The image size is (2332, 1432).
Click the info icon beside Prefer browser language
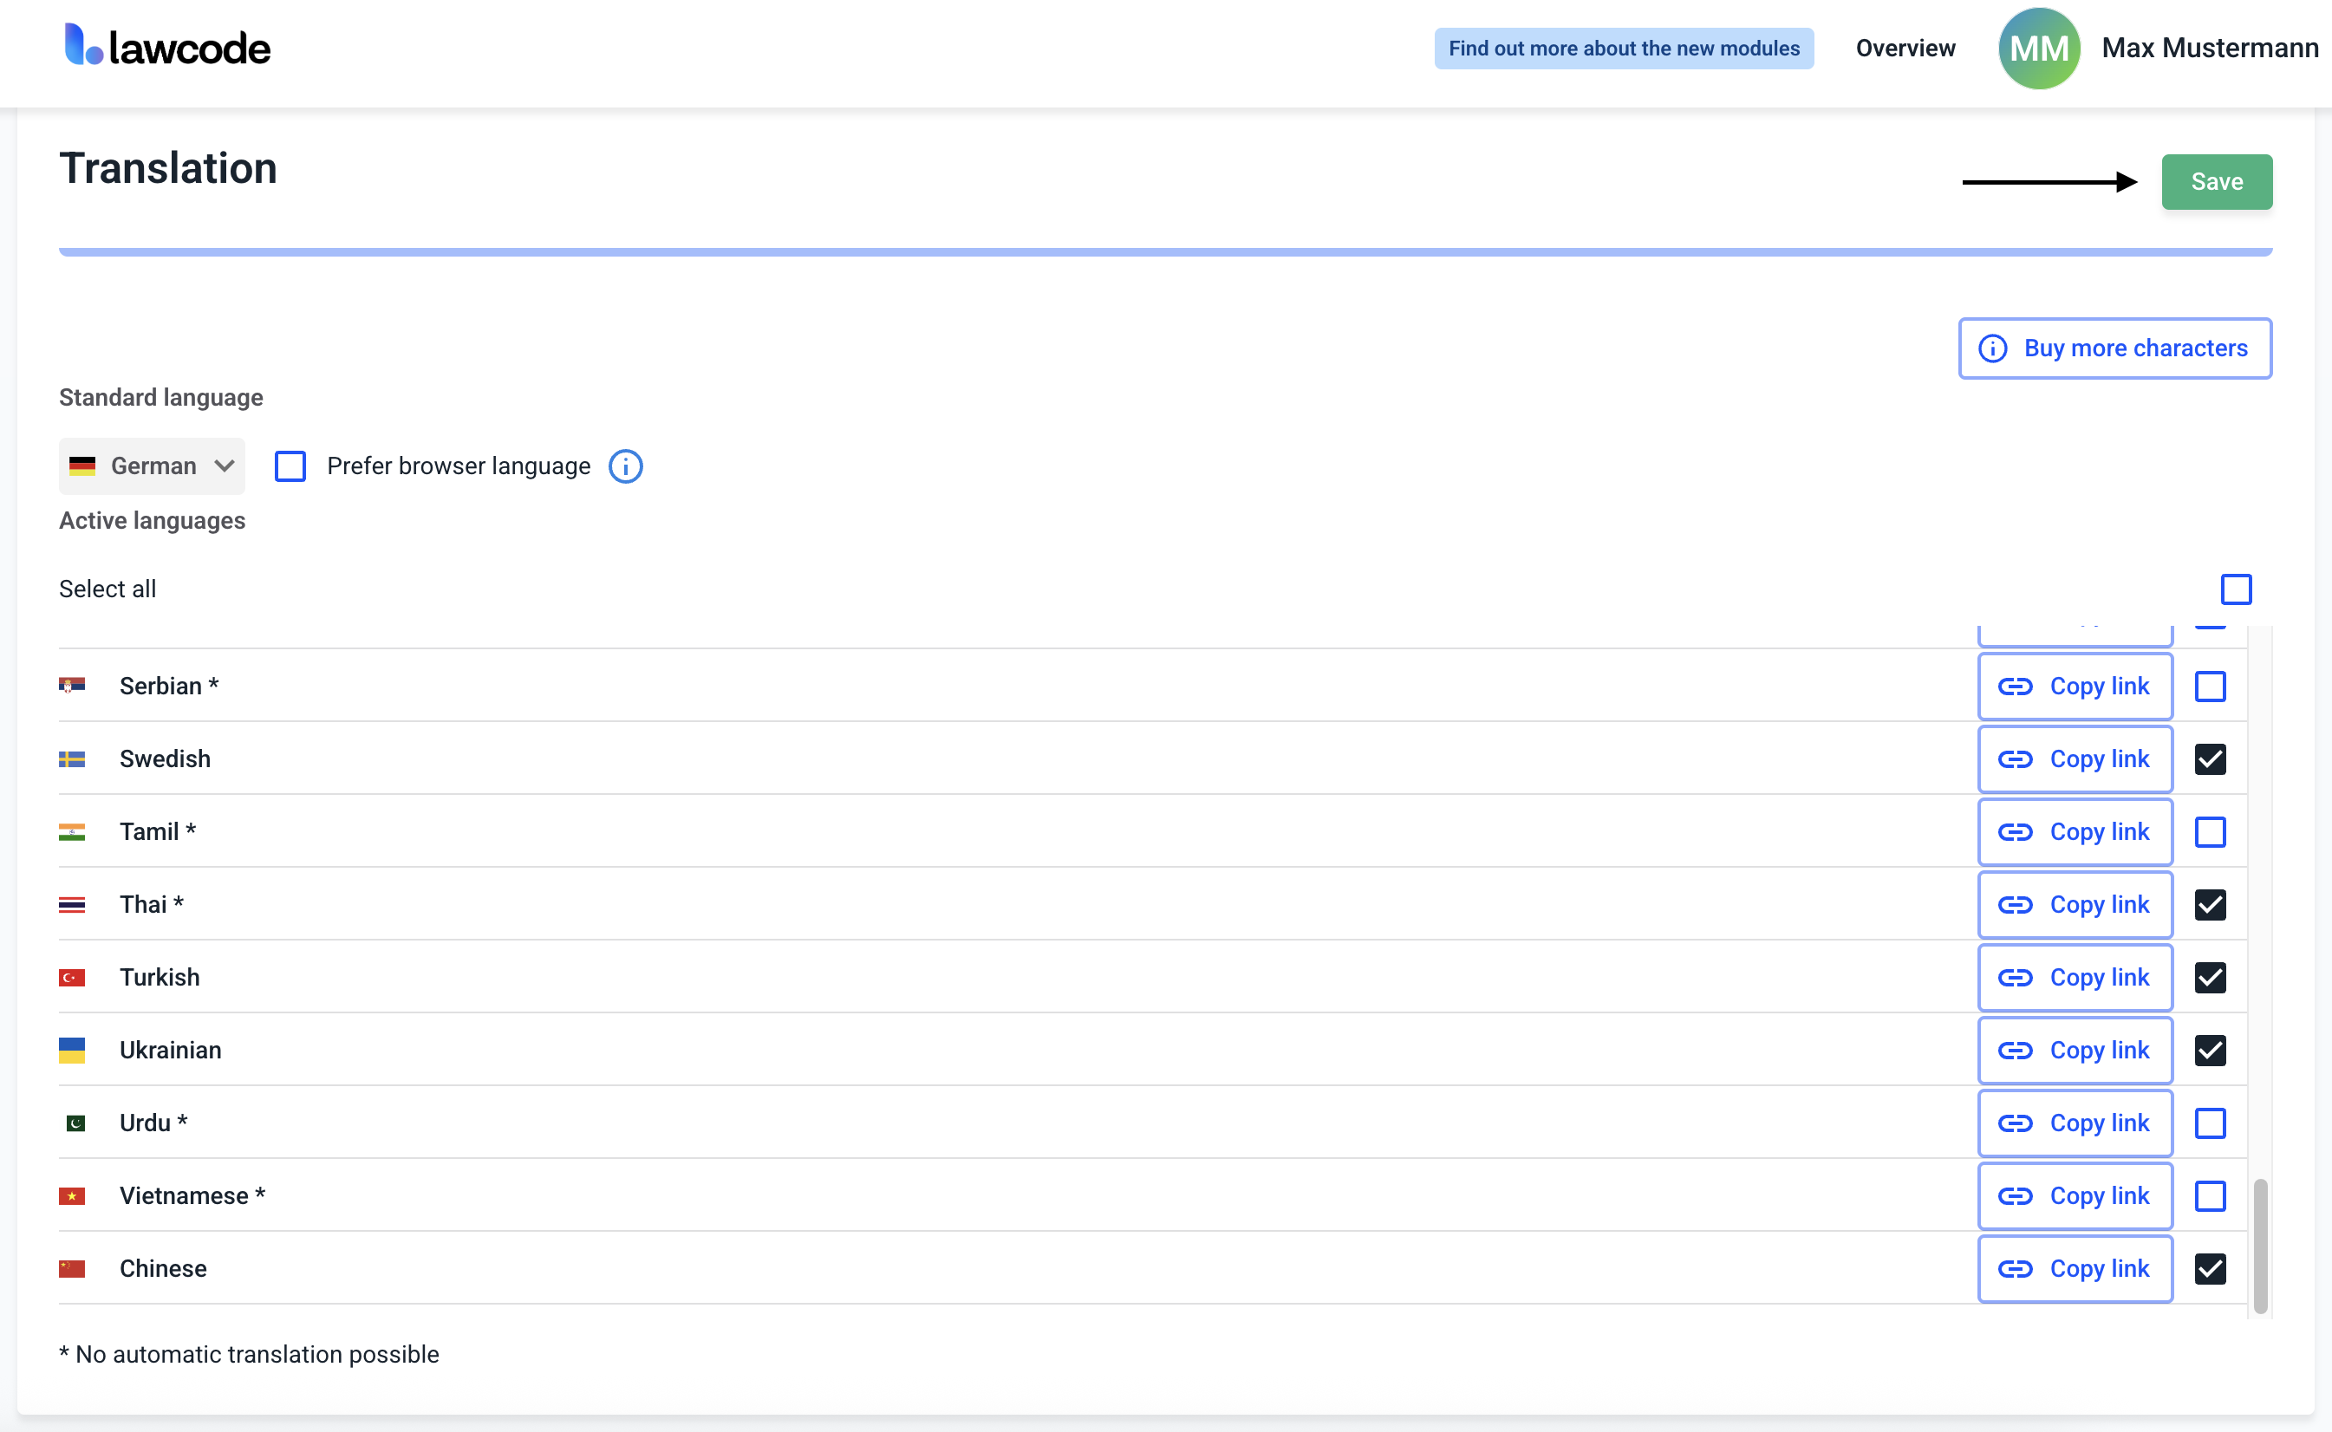[625, 466]
